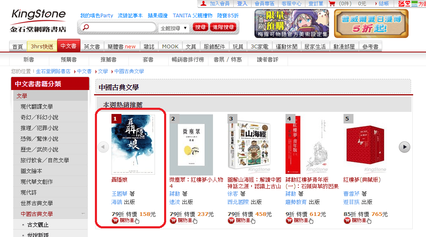Viewport: 426px width, 237px height.
Task: Click the 進階搜尋 advanced search button
Action: [x=223, y=27]
